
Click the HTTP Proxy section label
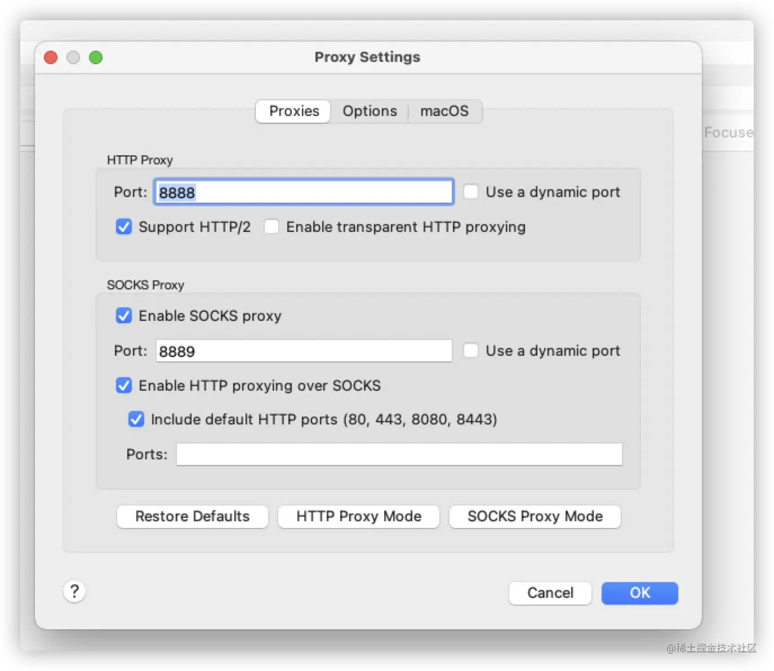point(140,160)
